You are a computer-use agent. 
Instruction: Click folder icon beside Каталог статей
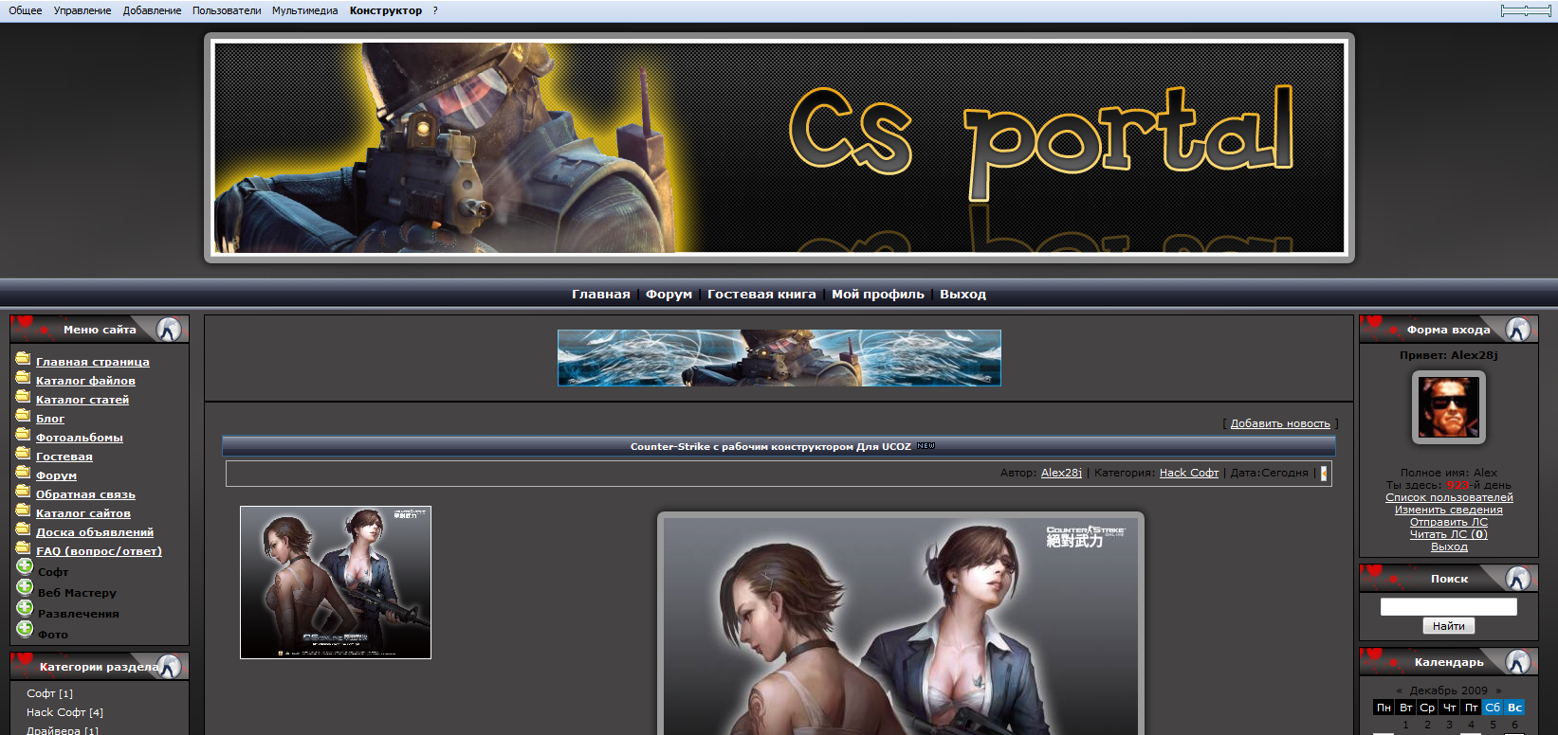[23, 397]
